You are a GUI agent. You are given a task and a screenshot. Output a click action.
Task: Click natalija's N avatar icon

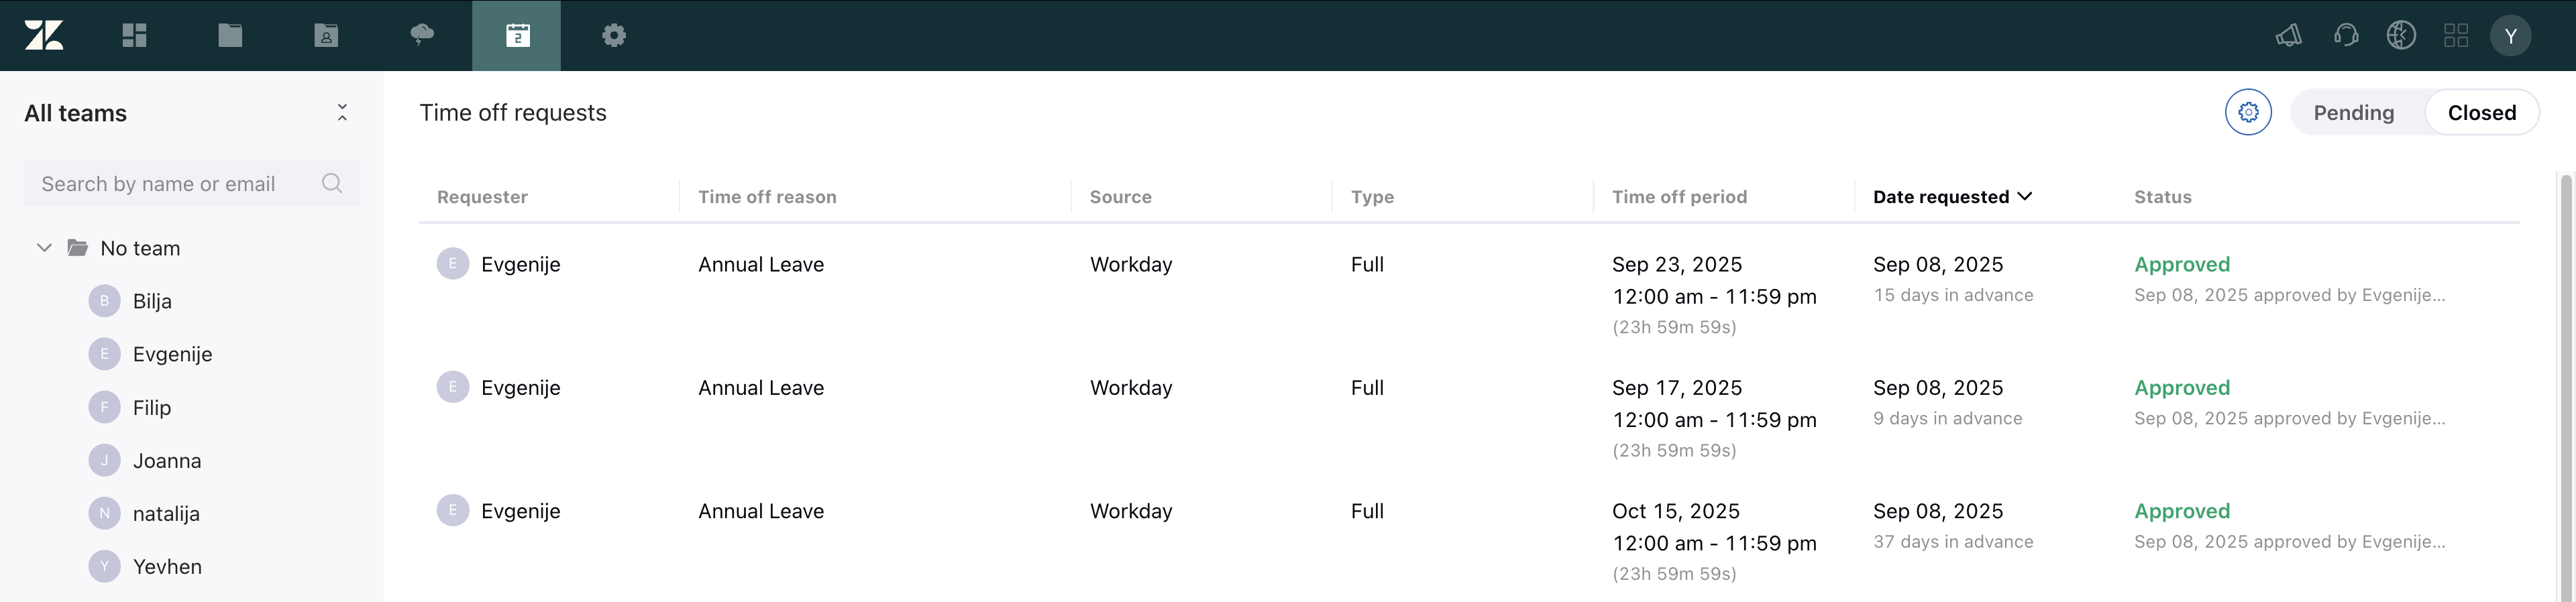click(x=104, y=513)
